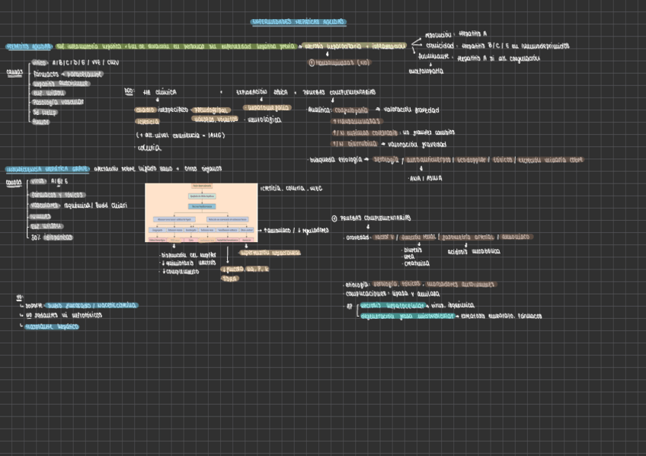Select the blue 'Trasplante hepático' treatment note
646x456 pixels.
52,326
